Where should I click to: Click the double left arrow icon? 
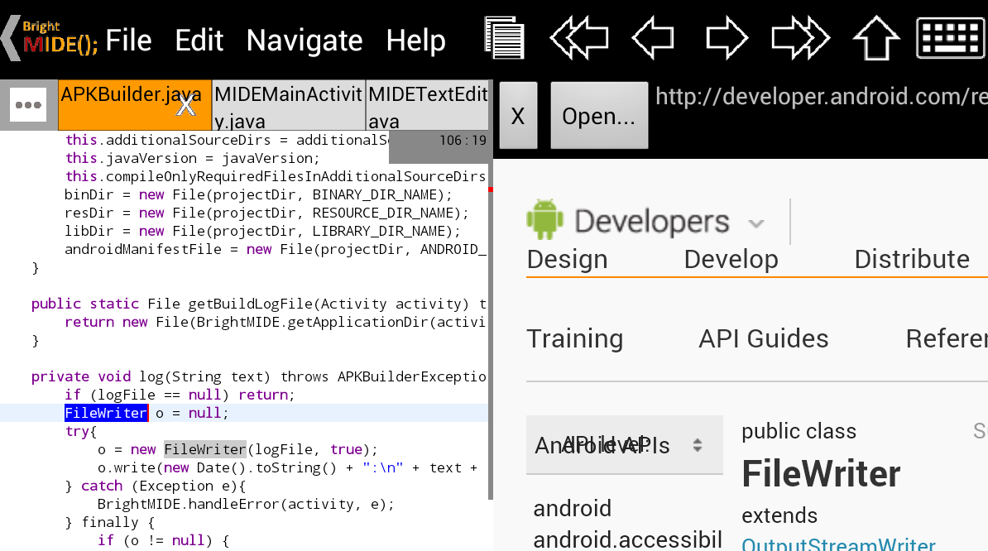(579, 38)
